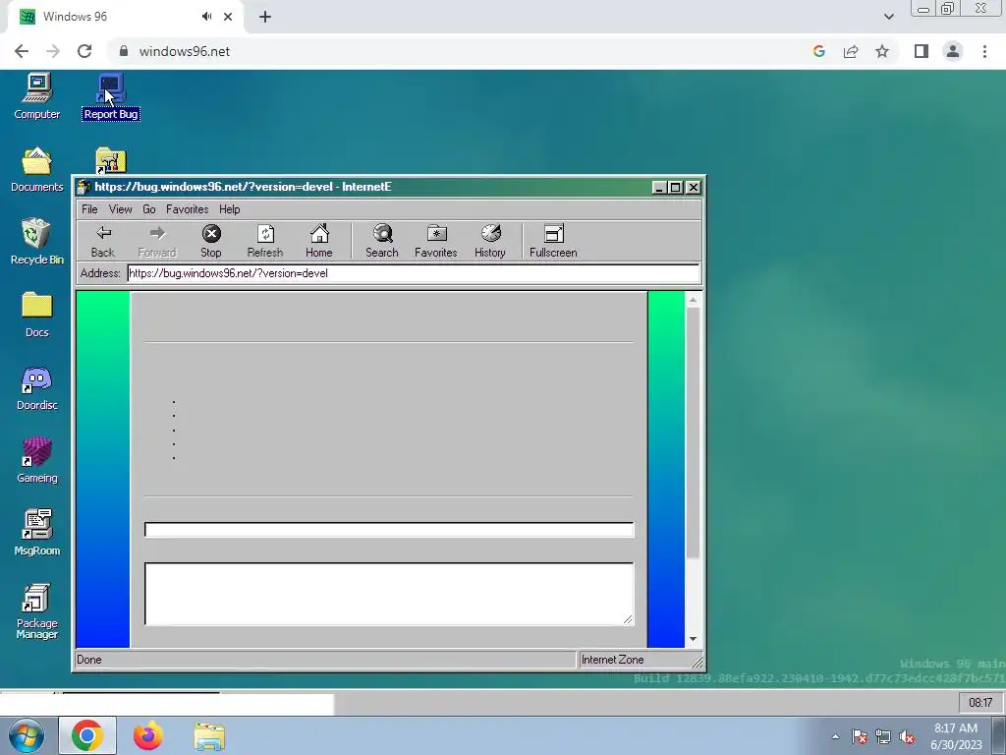
Task: Click the Search toolbar icon
Action: 382,242
